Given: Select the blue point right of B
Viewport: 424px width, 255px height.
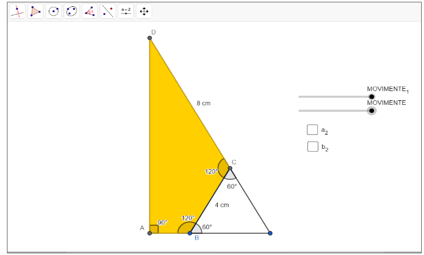Looking at the screenshot, I should 270,233.
